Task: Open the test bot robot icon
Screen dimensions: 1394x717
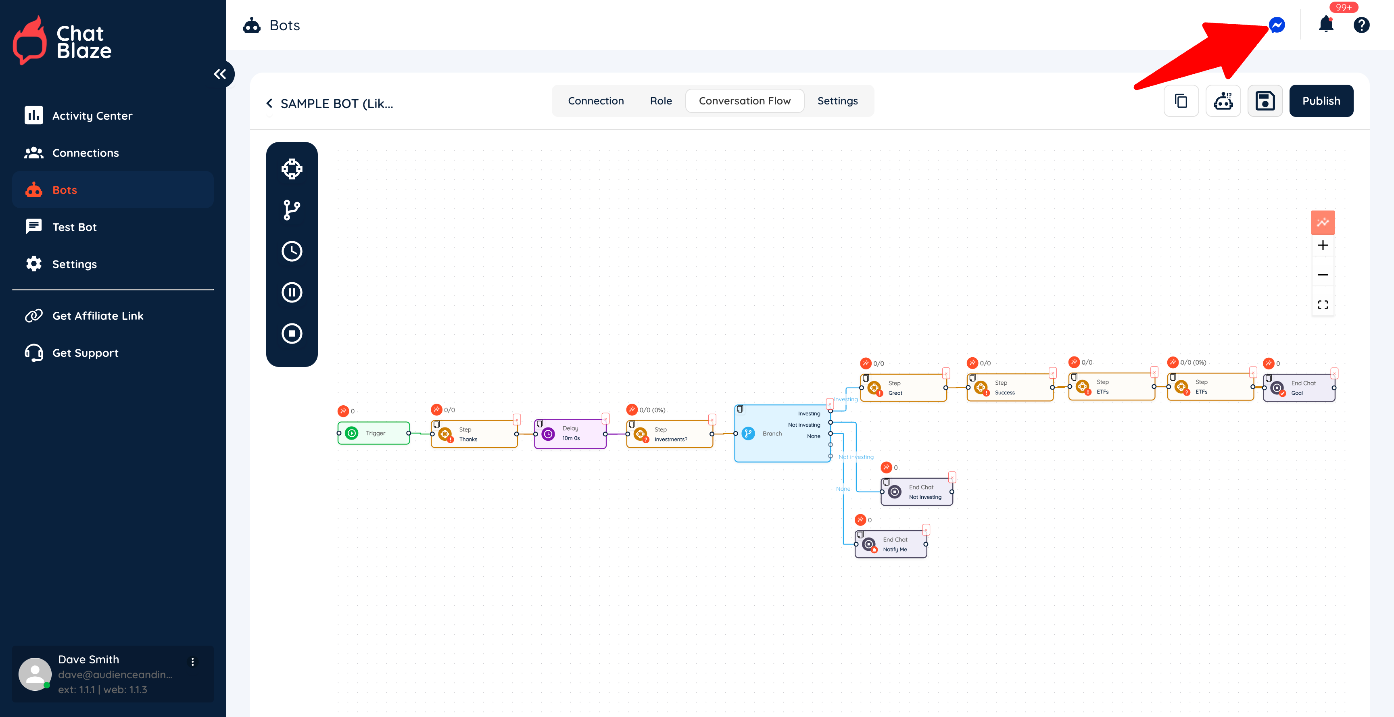Action: [x=1223, y=101]
